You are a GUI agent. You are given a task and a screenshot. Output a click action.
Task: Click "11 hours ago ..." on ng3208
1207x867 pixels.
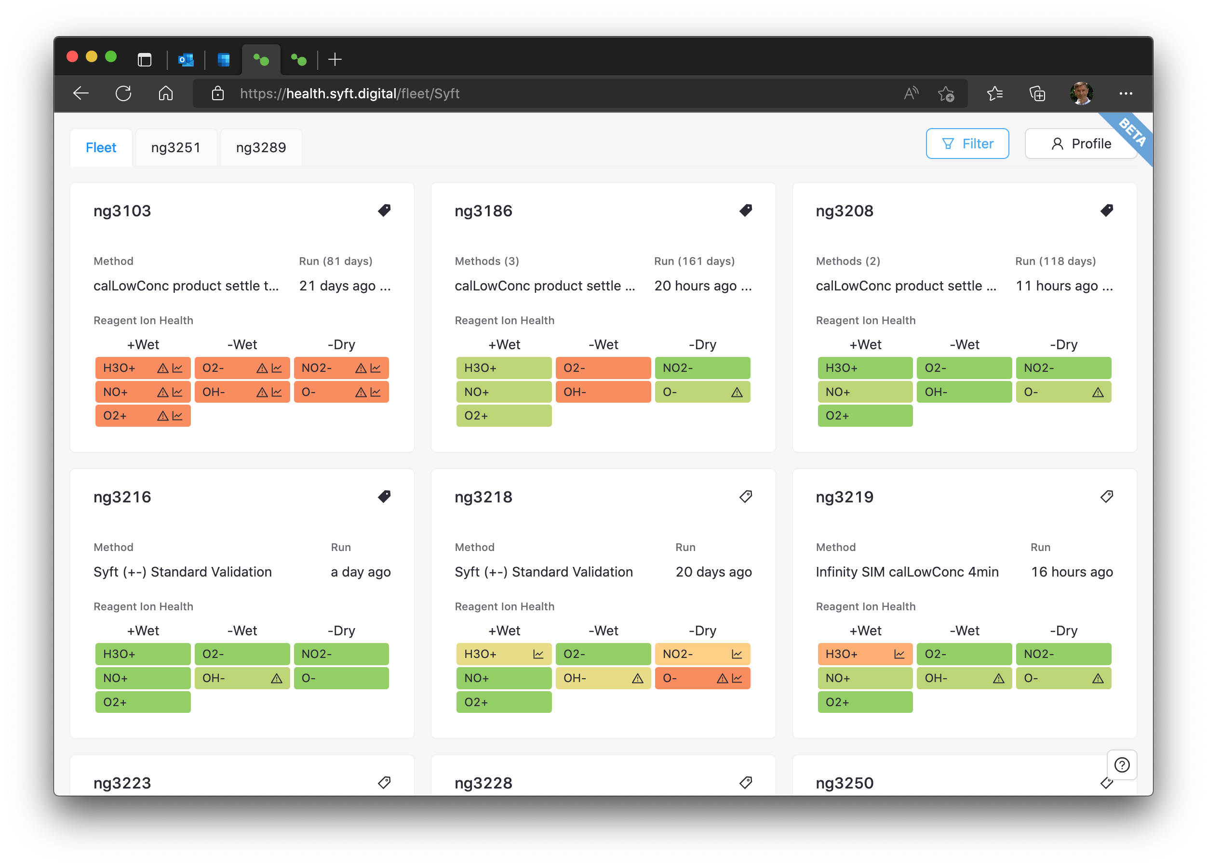pyautogui.click(x=1064, y=286)
